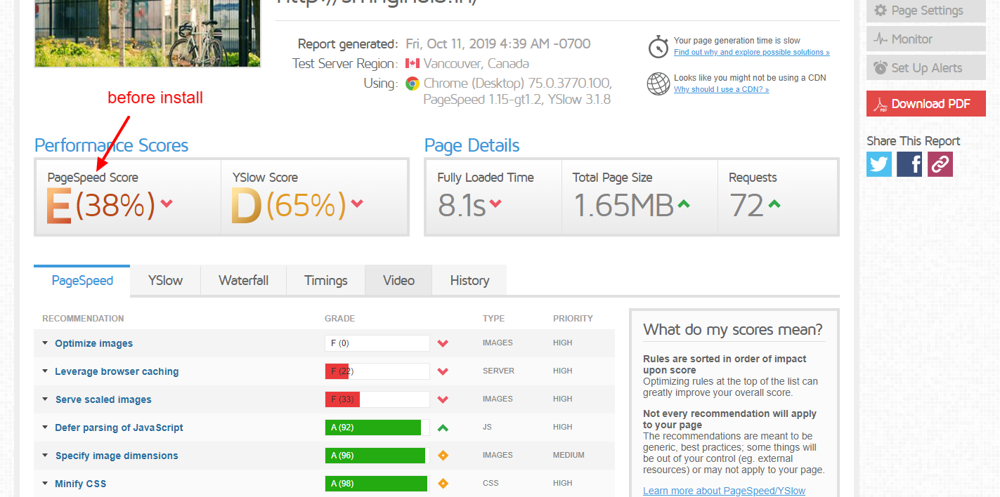The image size is (1000, 497).
Task: Click the site screenshot thumbnail
Action: click(148, 33)
